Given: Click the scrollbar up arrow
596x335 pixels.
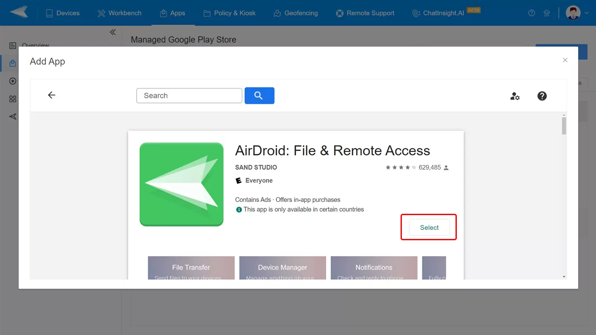Looking at the screenshot, I should pyautogui.click(x=564, y=115).
